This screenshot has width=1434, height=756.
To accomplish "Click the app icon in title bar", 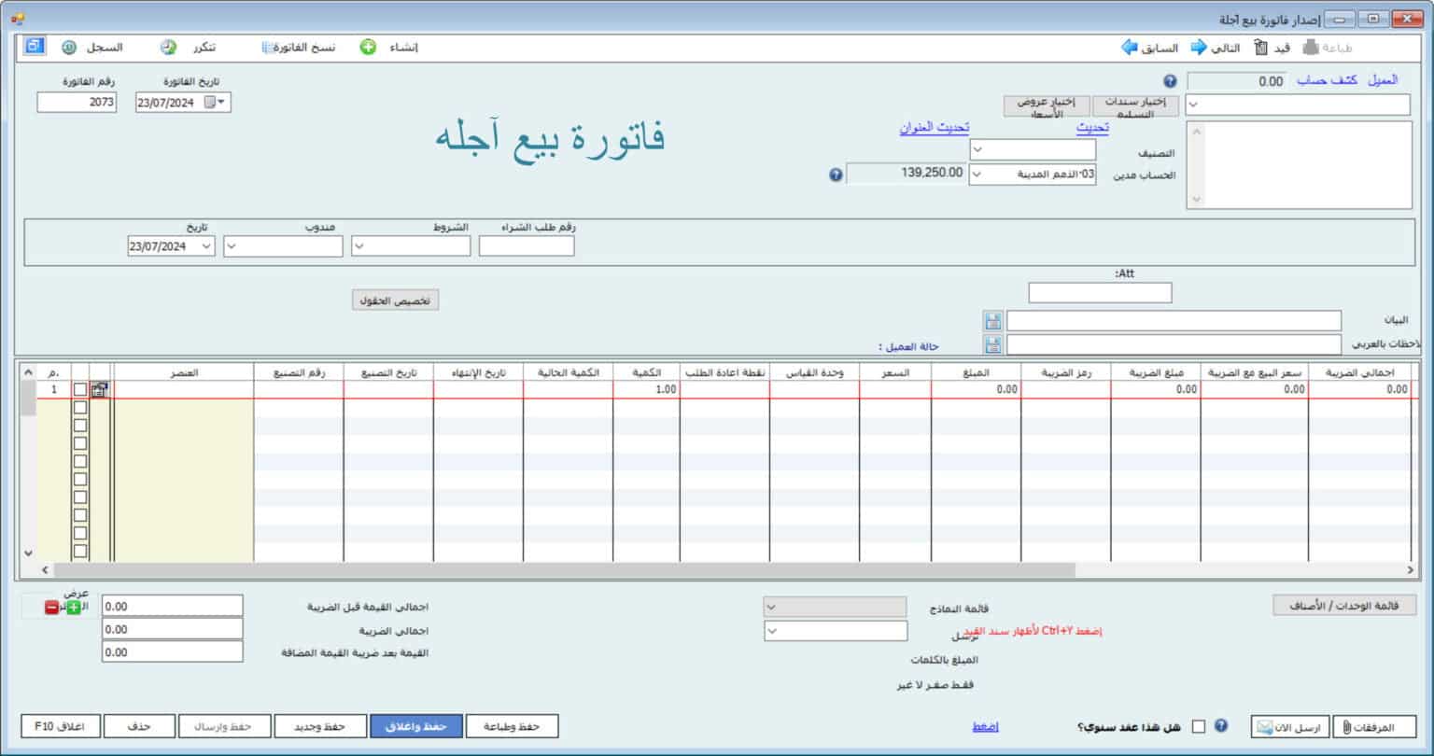I will [18, 18].
